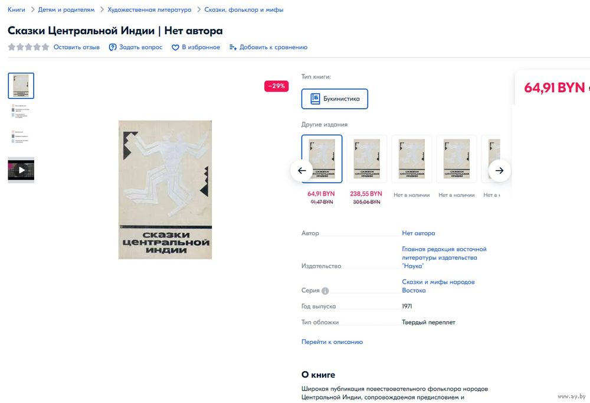Choose the 238,55 BYN edition
The width and height of the screenshot is (590, 403).
pos(366,159)
